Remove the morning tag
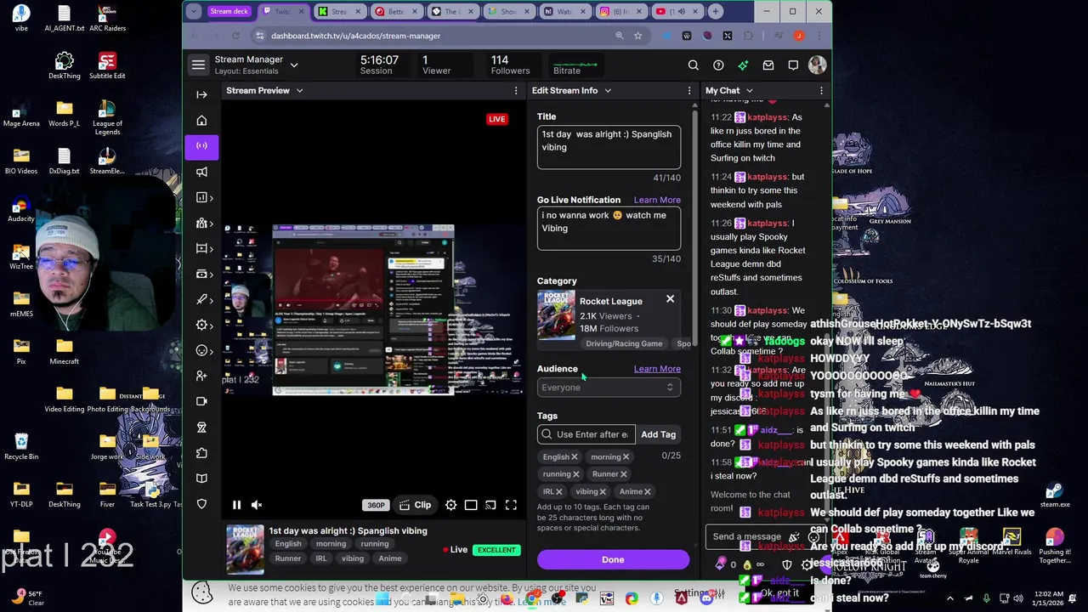Viewport: 1088px width, 612px height. [x=626, y=457]
